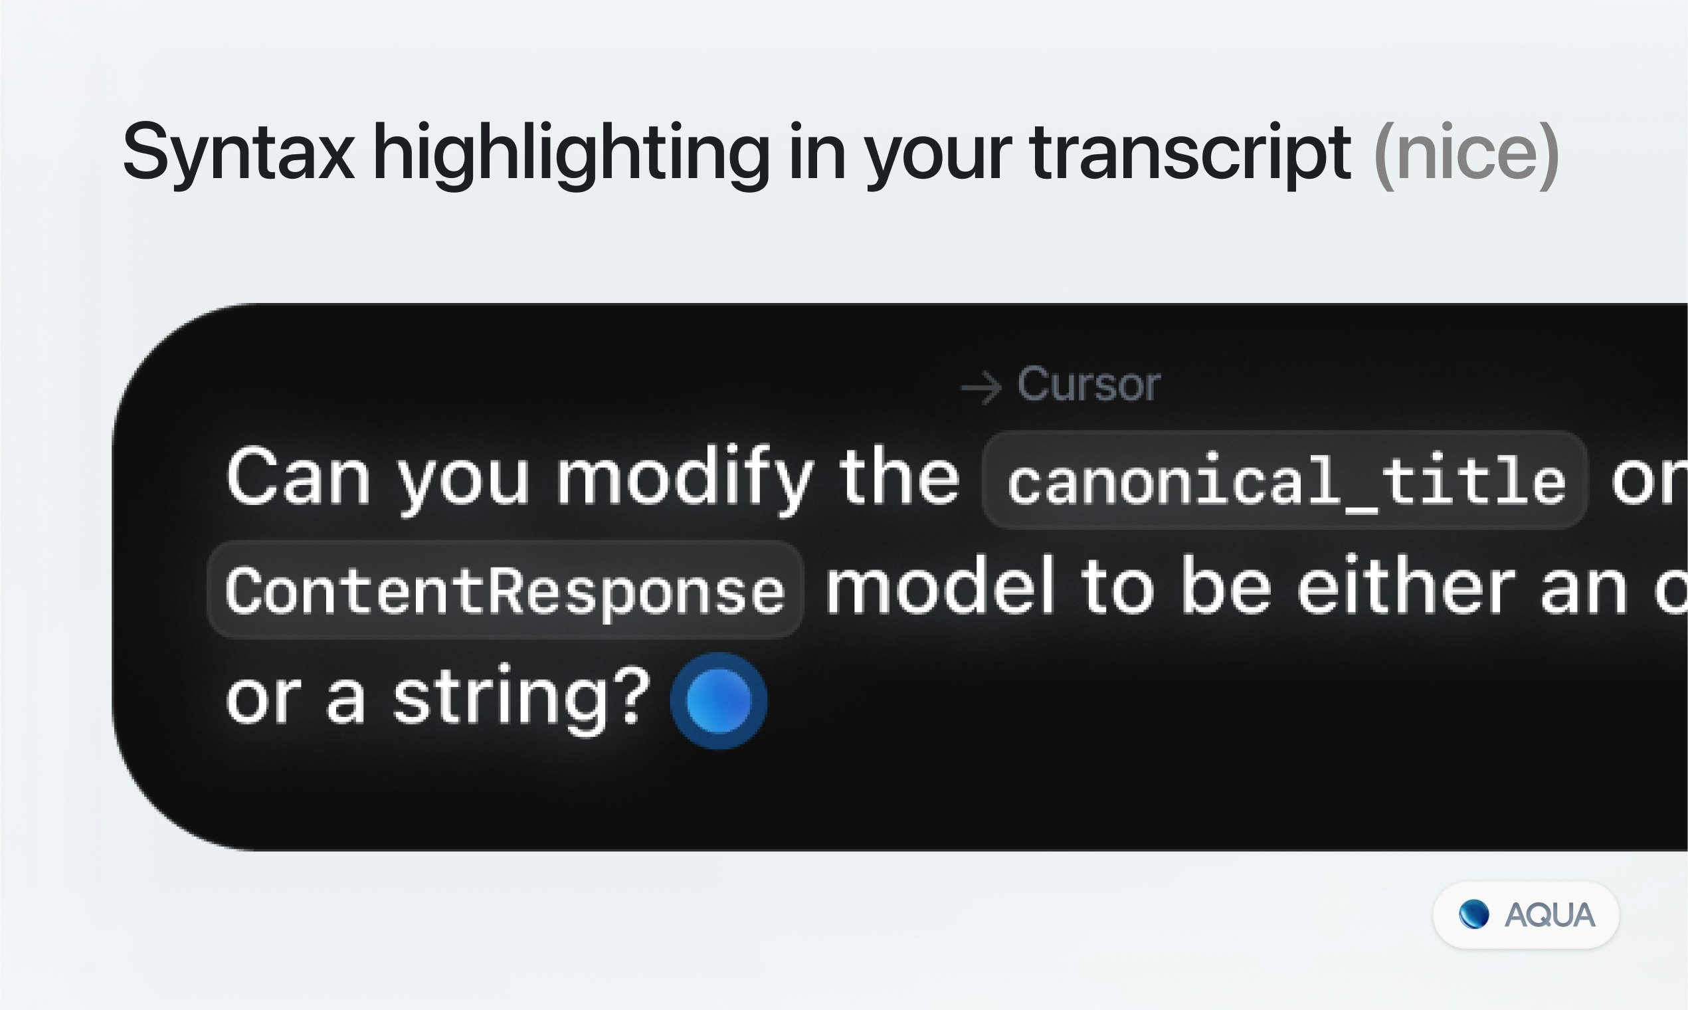Click the canonical_title code chip
Viewport: 1688px width, 1010px height.
point(1285,480)
